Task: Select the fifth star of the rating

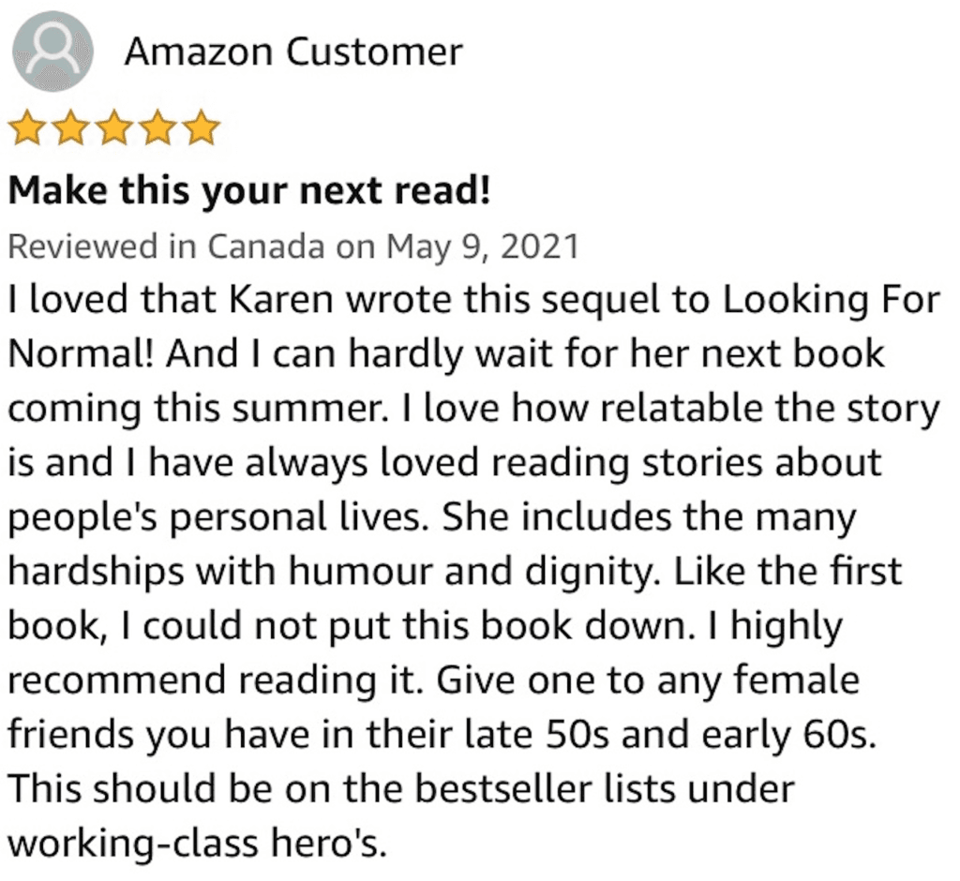Action: [x=202, y=128]
